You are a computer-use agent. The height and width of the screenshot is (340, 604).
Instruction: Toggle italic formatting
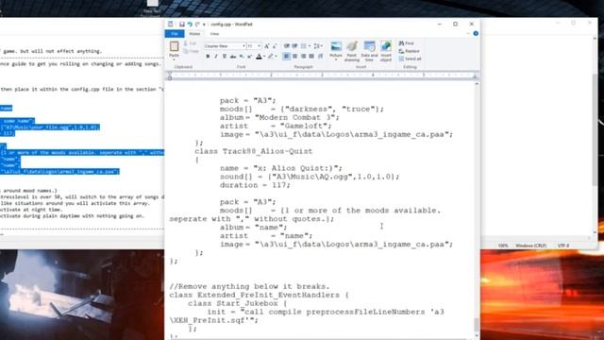[x=216, y=57]
